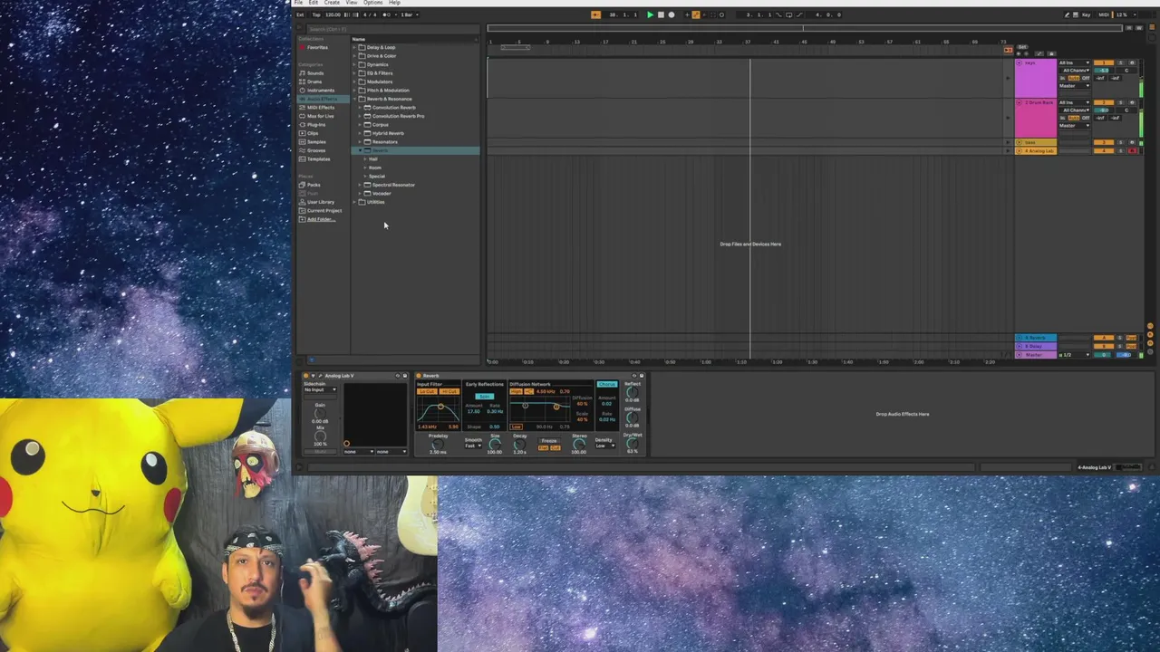Toggle Analog Lab V device activator
1160x652 pixels.
point(305,376)
